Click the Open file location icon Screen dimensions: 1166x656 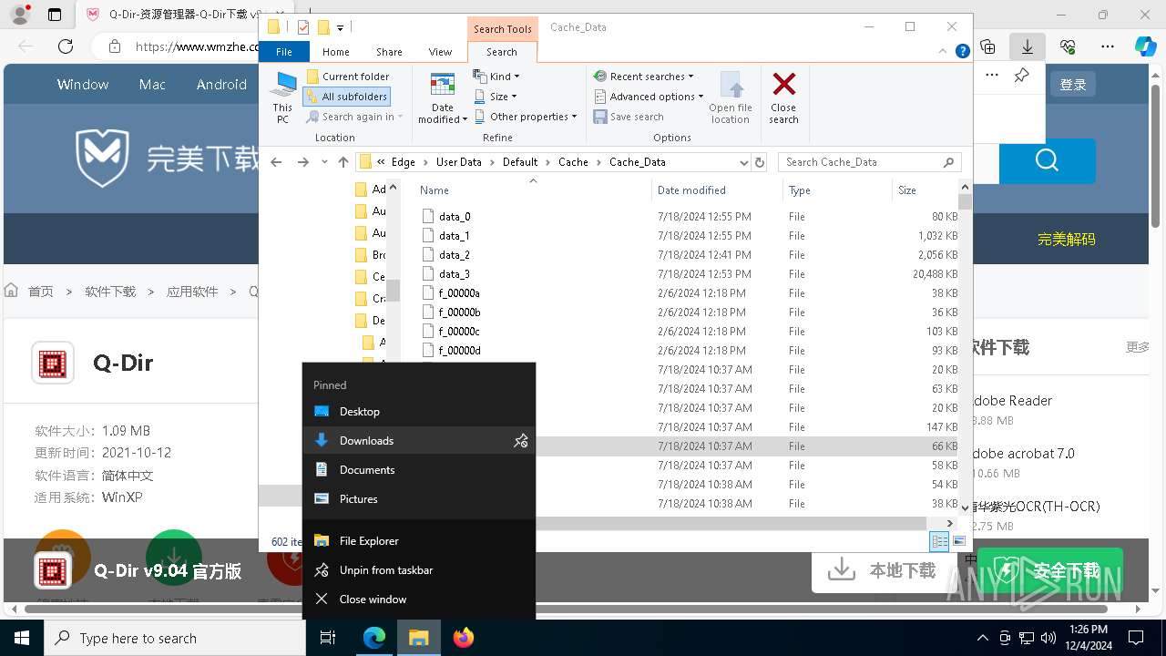(731, 97)
